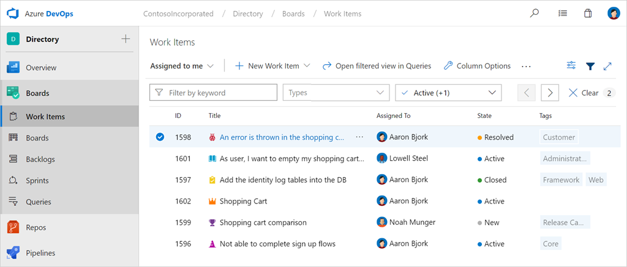Screen dimensions: 627x267
Task: Clear the applied filters
Action: point(584,93)
